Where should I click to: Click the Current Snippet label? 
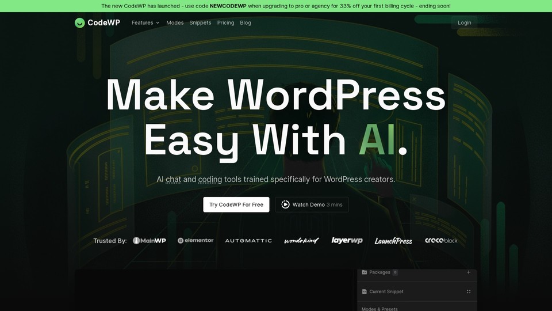[386, 291]
